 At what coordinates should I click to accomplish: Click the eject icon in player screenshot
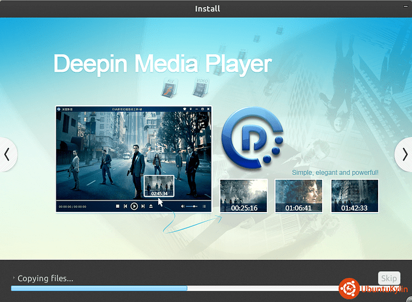coord(151,207)
